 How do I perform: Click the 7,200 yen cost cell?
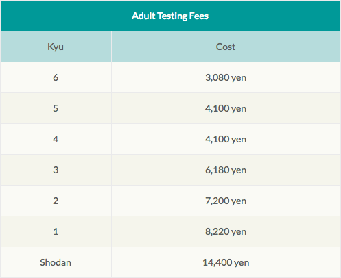pos(226,201)
